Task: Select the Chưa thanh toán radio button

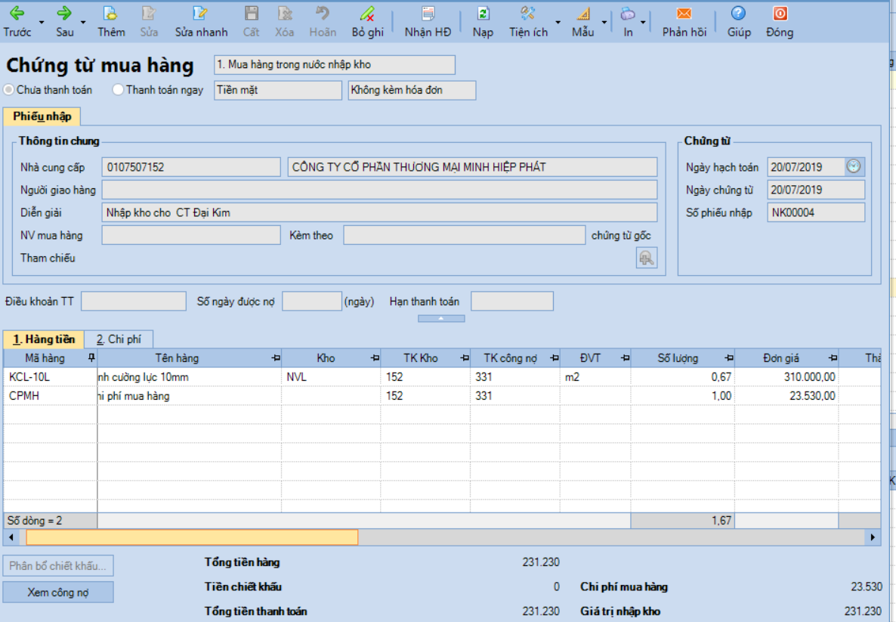Action: 9,90
